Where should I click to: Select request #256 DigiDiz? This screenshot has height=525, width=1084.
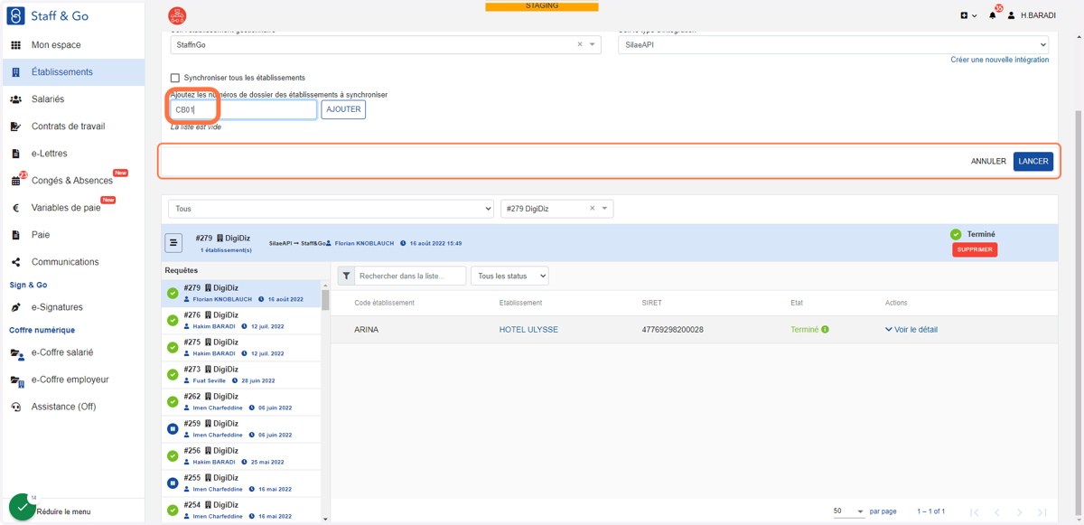pyautogui.click(x=241, y=456)
